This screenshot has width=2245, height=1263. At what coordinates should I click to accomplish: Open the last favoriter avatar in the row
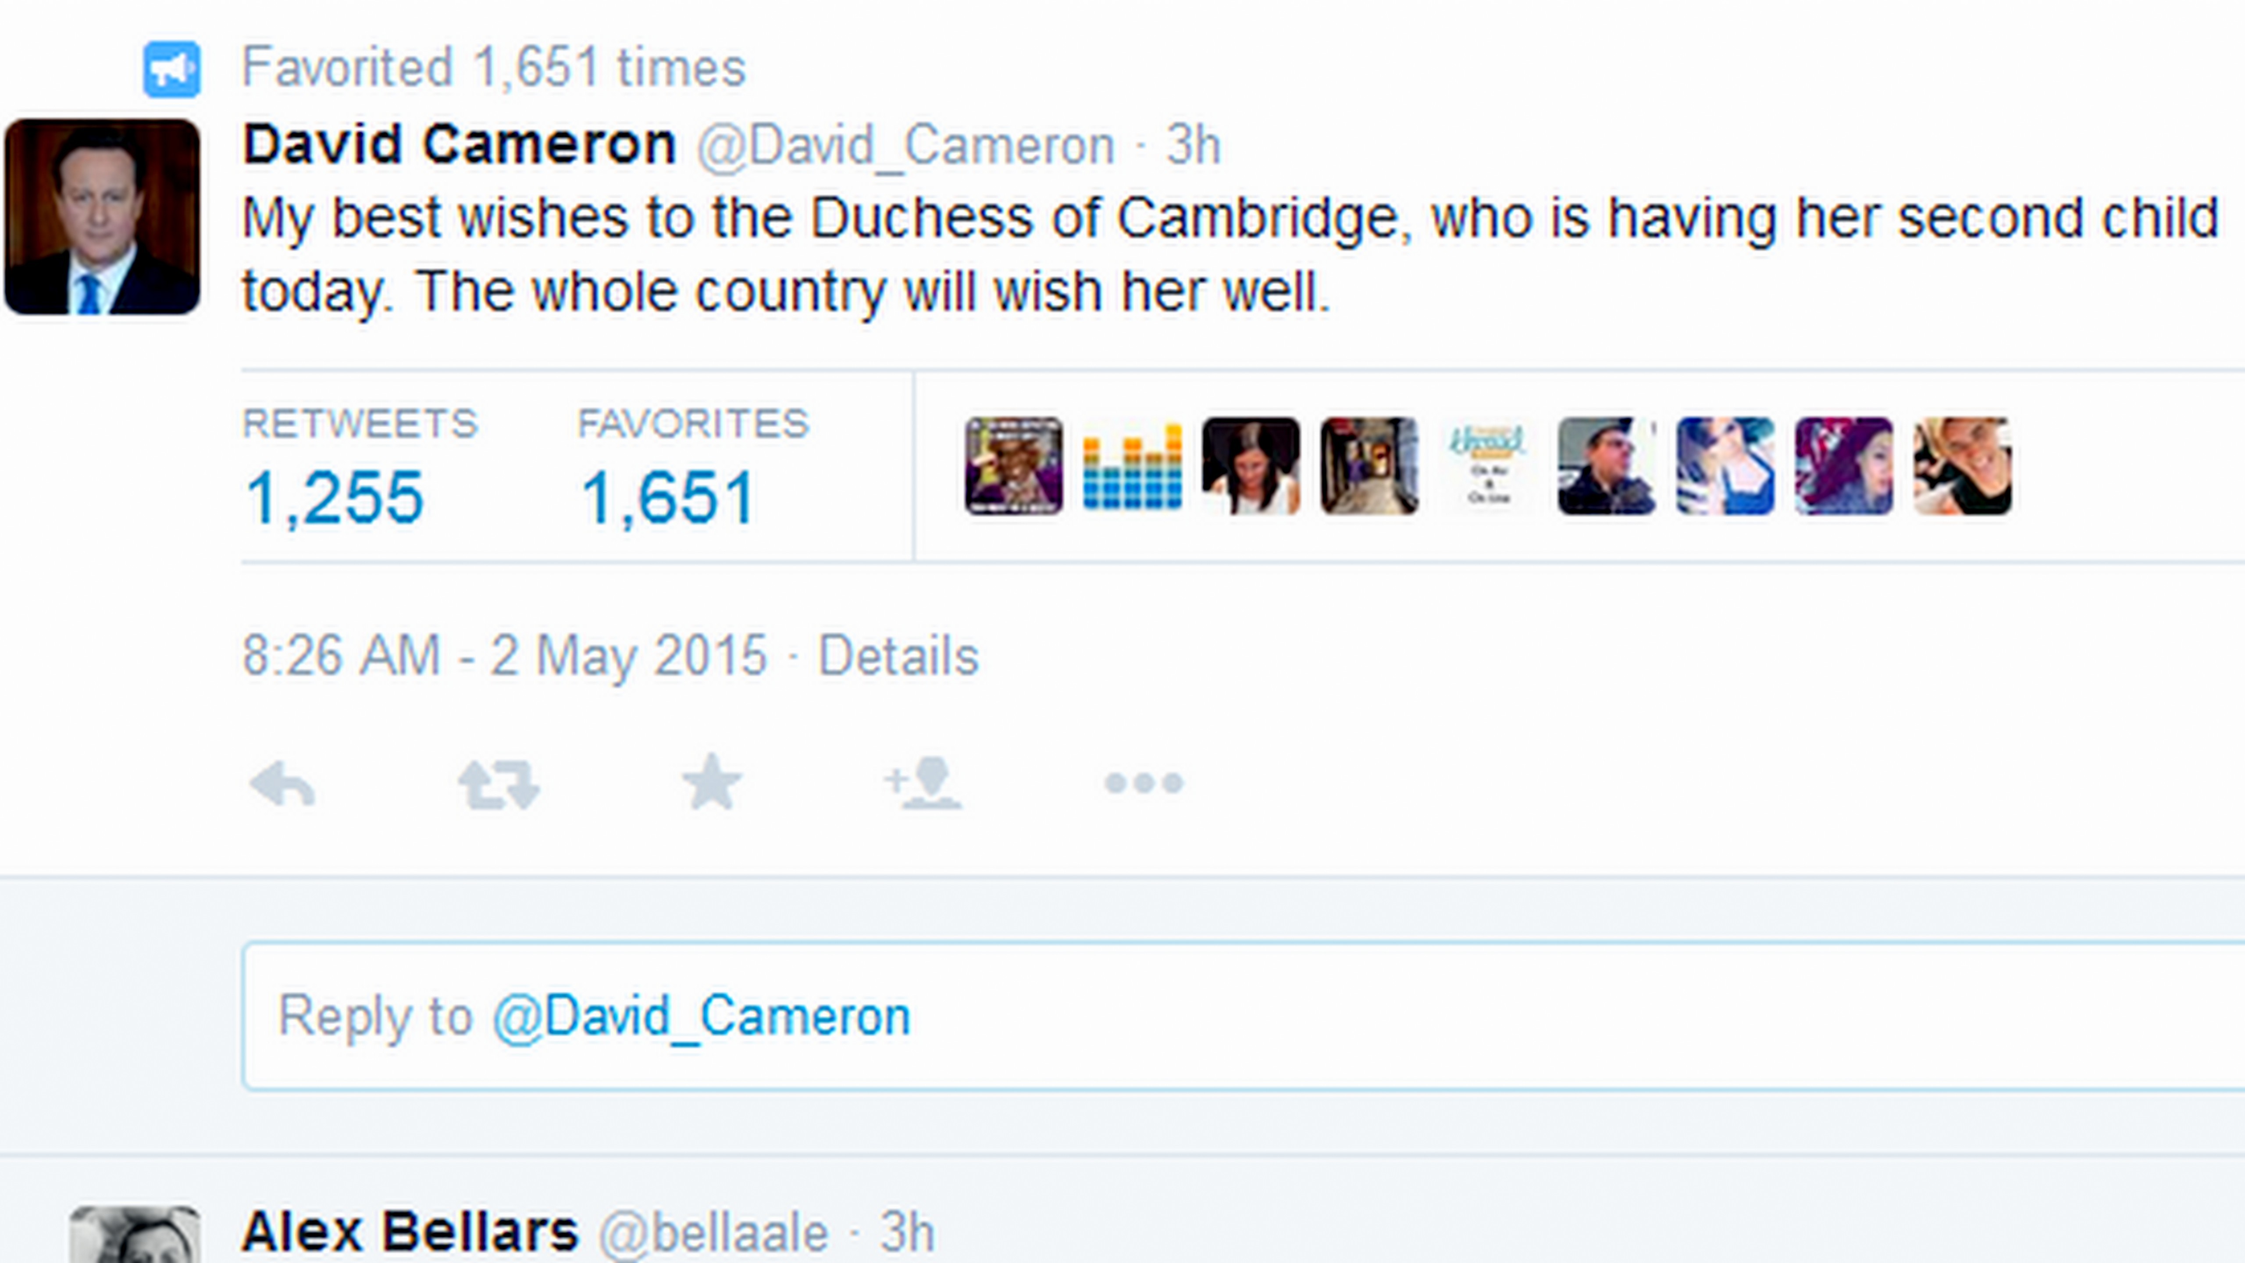(x=1962, y=466)
